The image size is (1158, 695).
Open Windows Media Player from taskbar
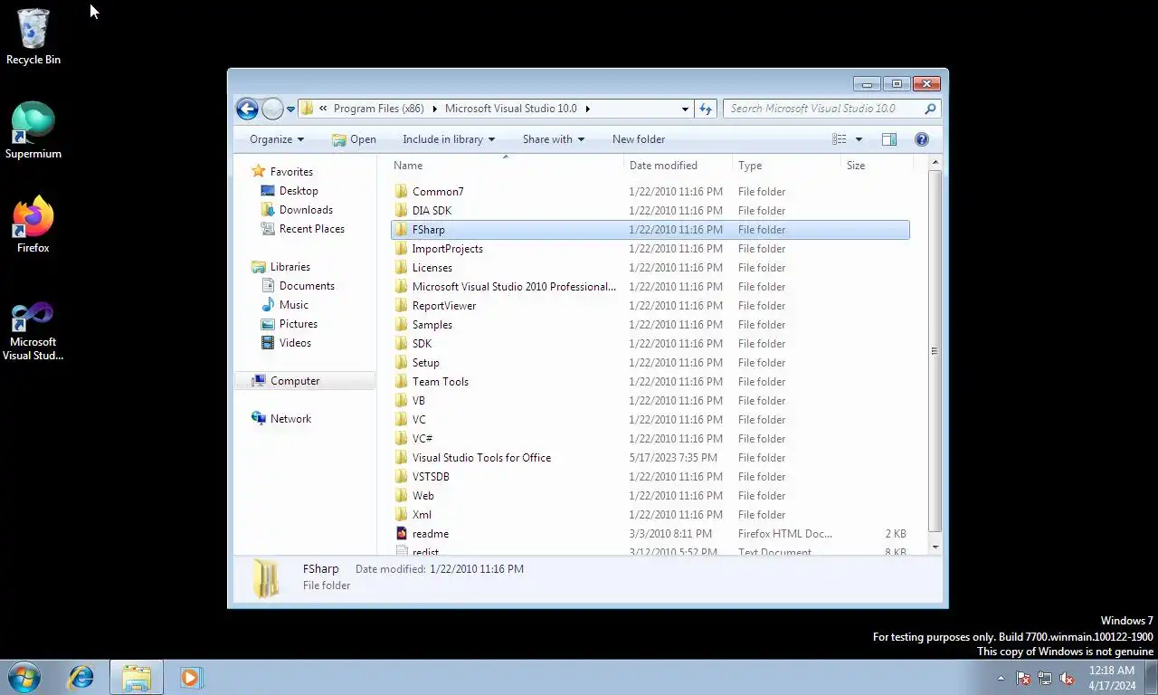[191, 677]
